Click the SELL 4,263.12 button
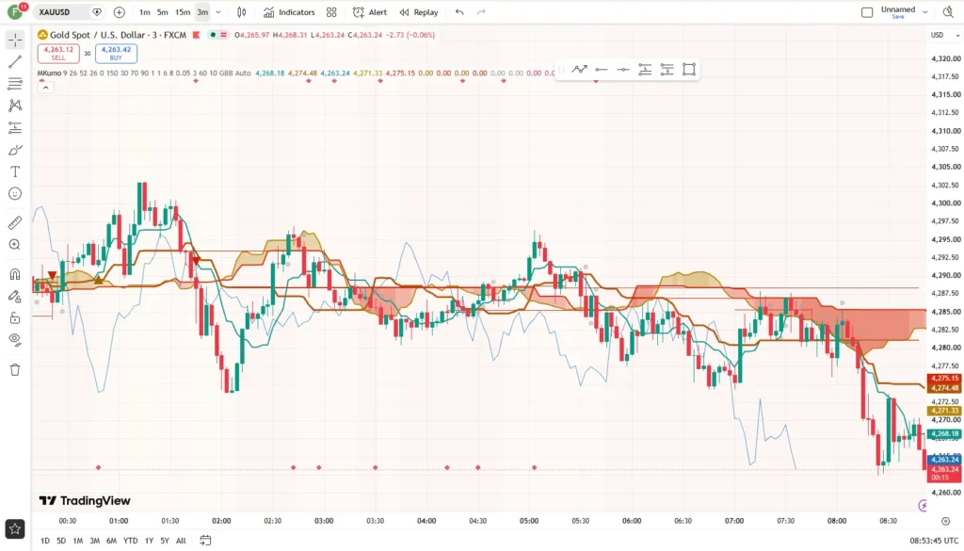This screenshot has width=964, height=551. pos(58,54)
